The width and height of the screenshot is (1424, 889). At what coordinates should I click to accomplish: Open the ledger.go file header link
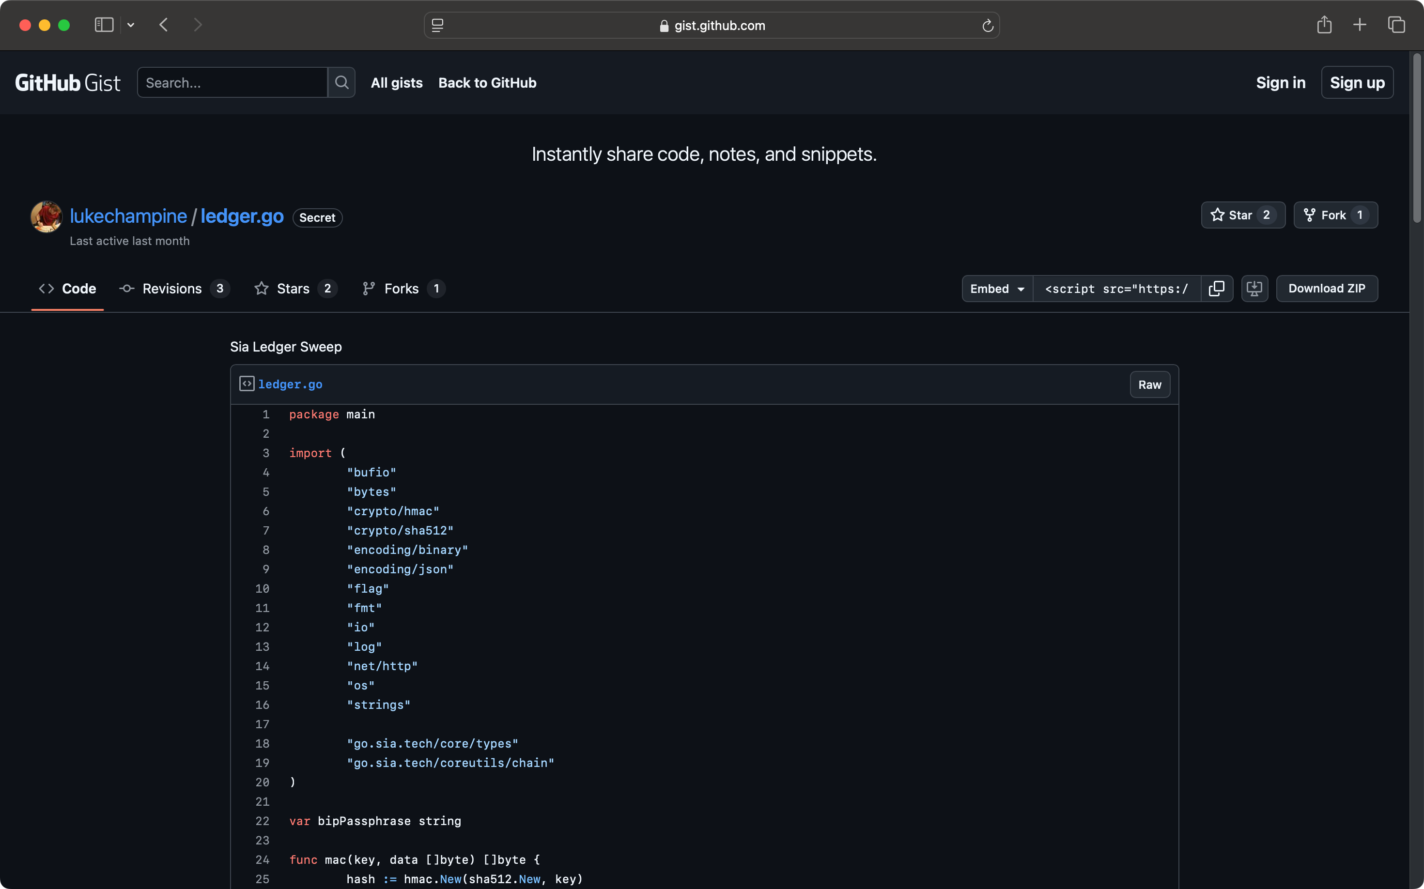290,384
